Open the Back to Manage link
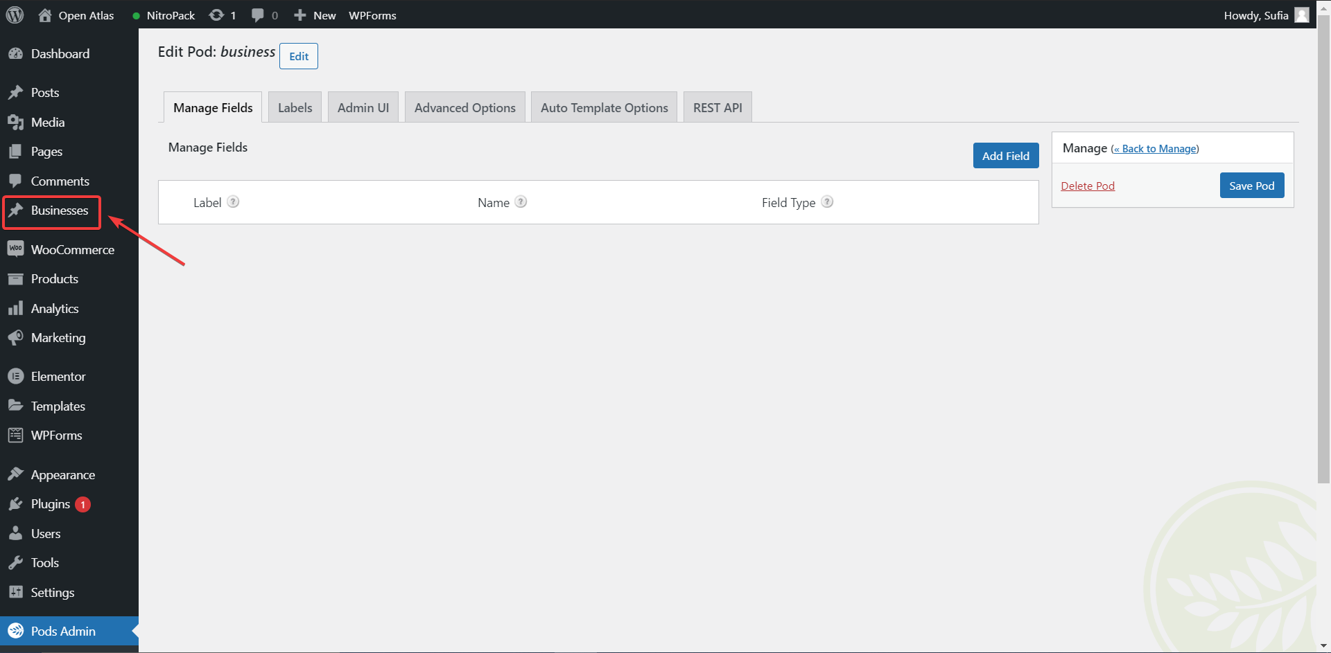1331x653 pixels. pos(1155,148)
